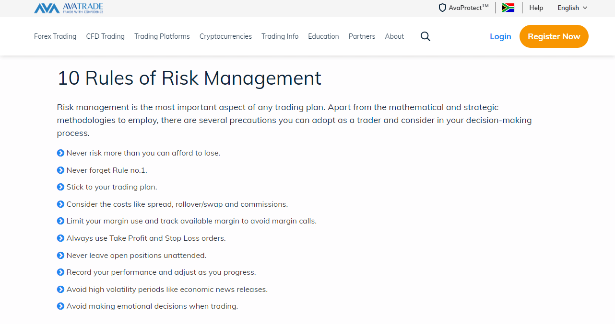Select Partners in the navigation bar
This screenshot has width=615, height=324.
[362, 36]
